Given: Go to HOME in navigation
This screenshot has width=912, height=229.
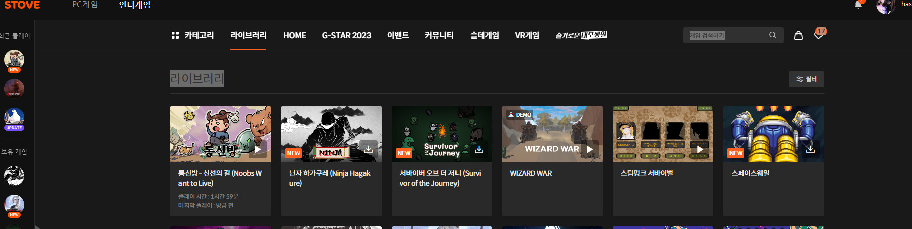Looking at the screenshot, I should (x=295, y=35).
